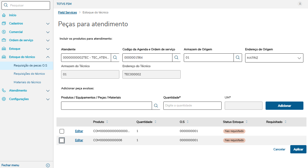
Task: Collapse sidebar using Fechar menu arrow icon
Action: [48, 165]
